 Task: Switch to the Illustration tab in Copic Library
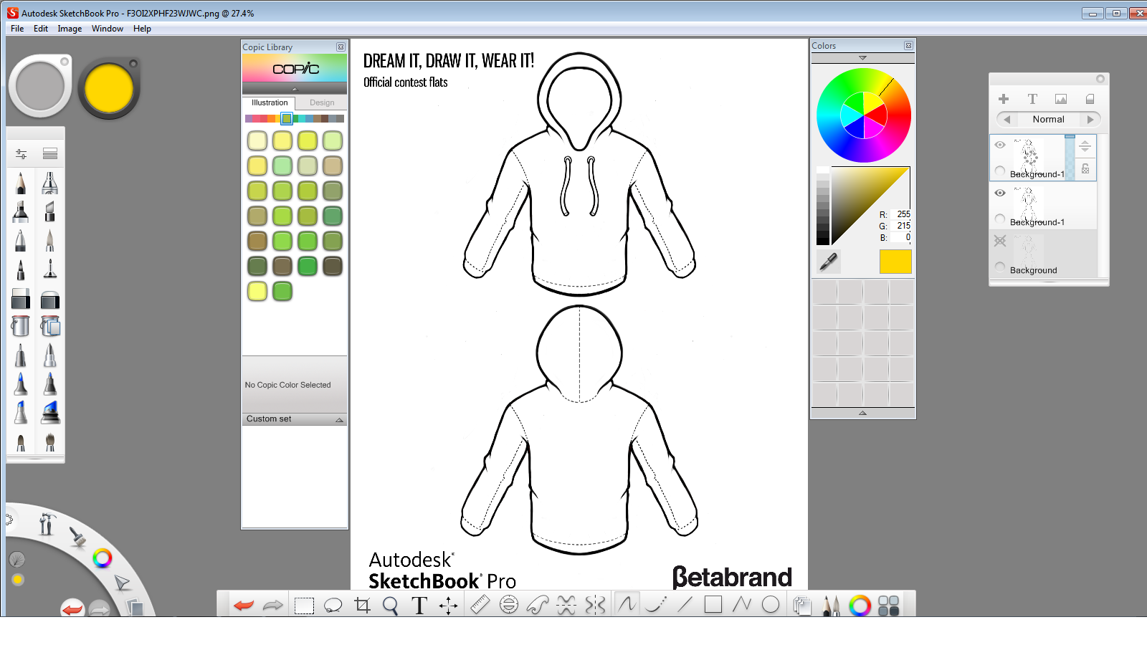click(x=270, y=102)
